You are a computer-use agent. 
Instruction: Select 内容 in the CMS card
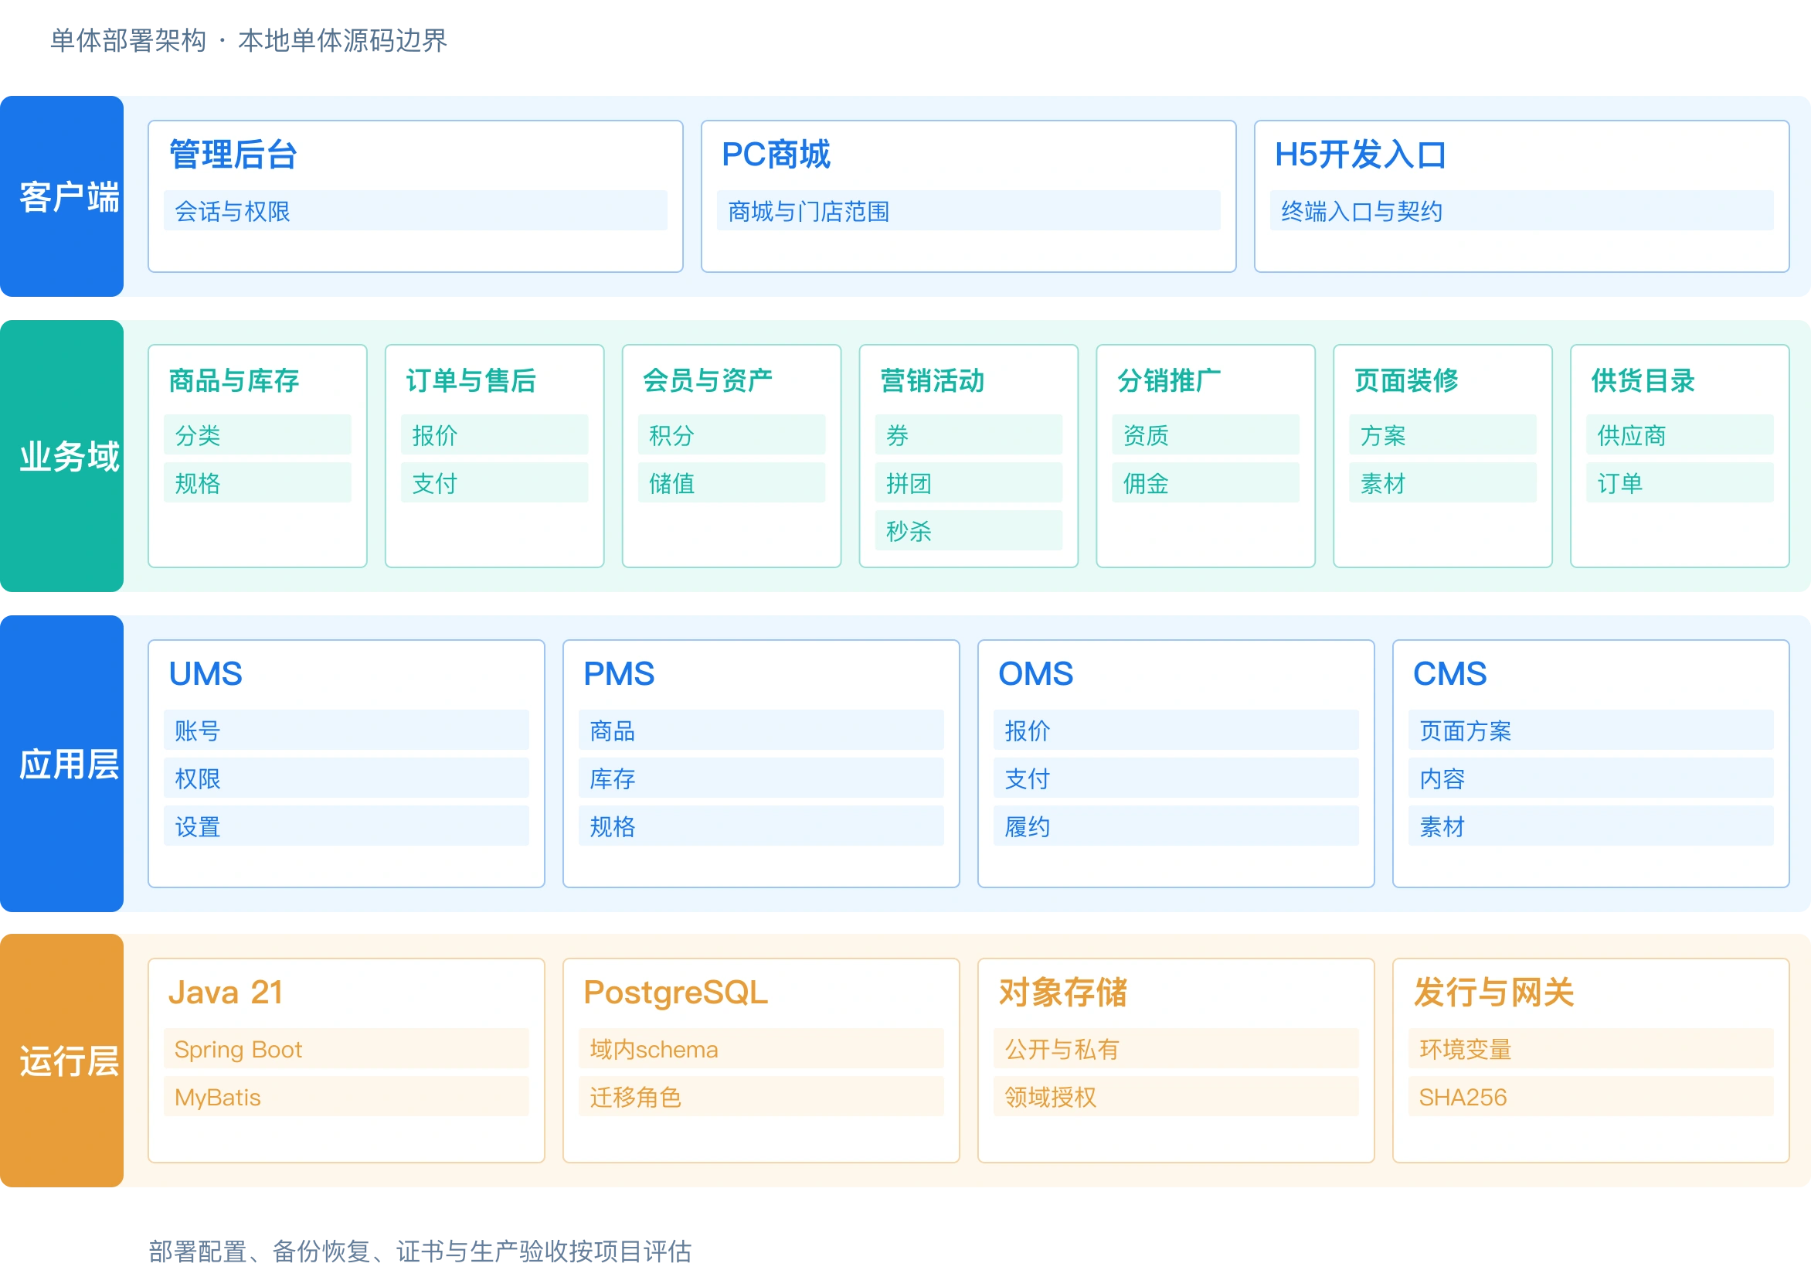[x=1591, y=778]
